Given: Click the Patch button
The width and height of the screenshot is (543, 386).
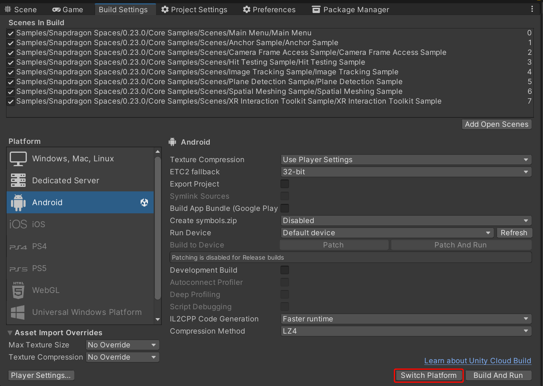Looking at the screenshot, I should pos(333,245).
